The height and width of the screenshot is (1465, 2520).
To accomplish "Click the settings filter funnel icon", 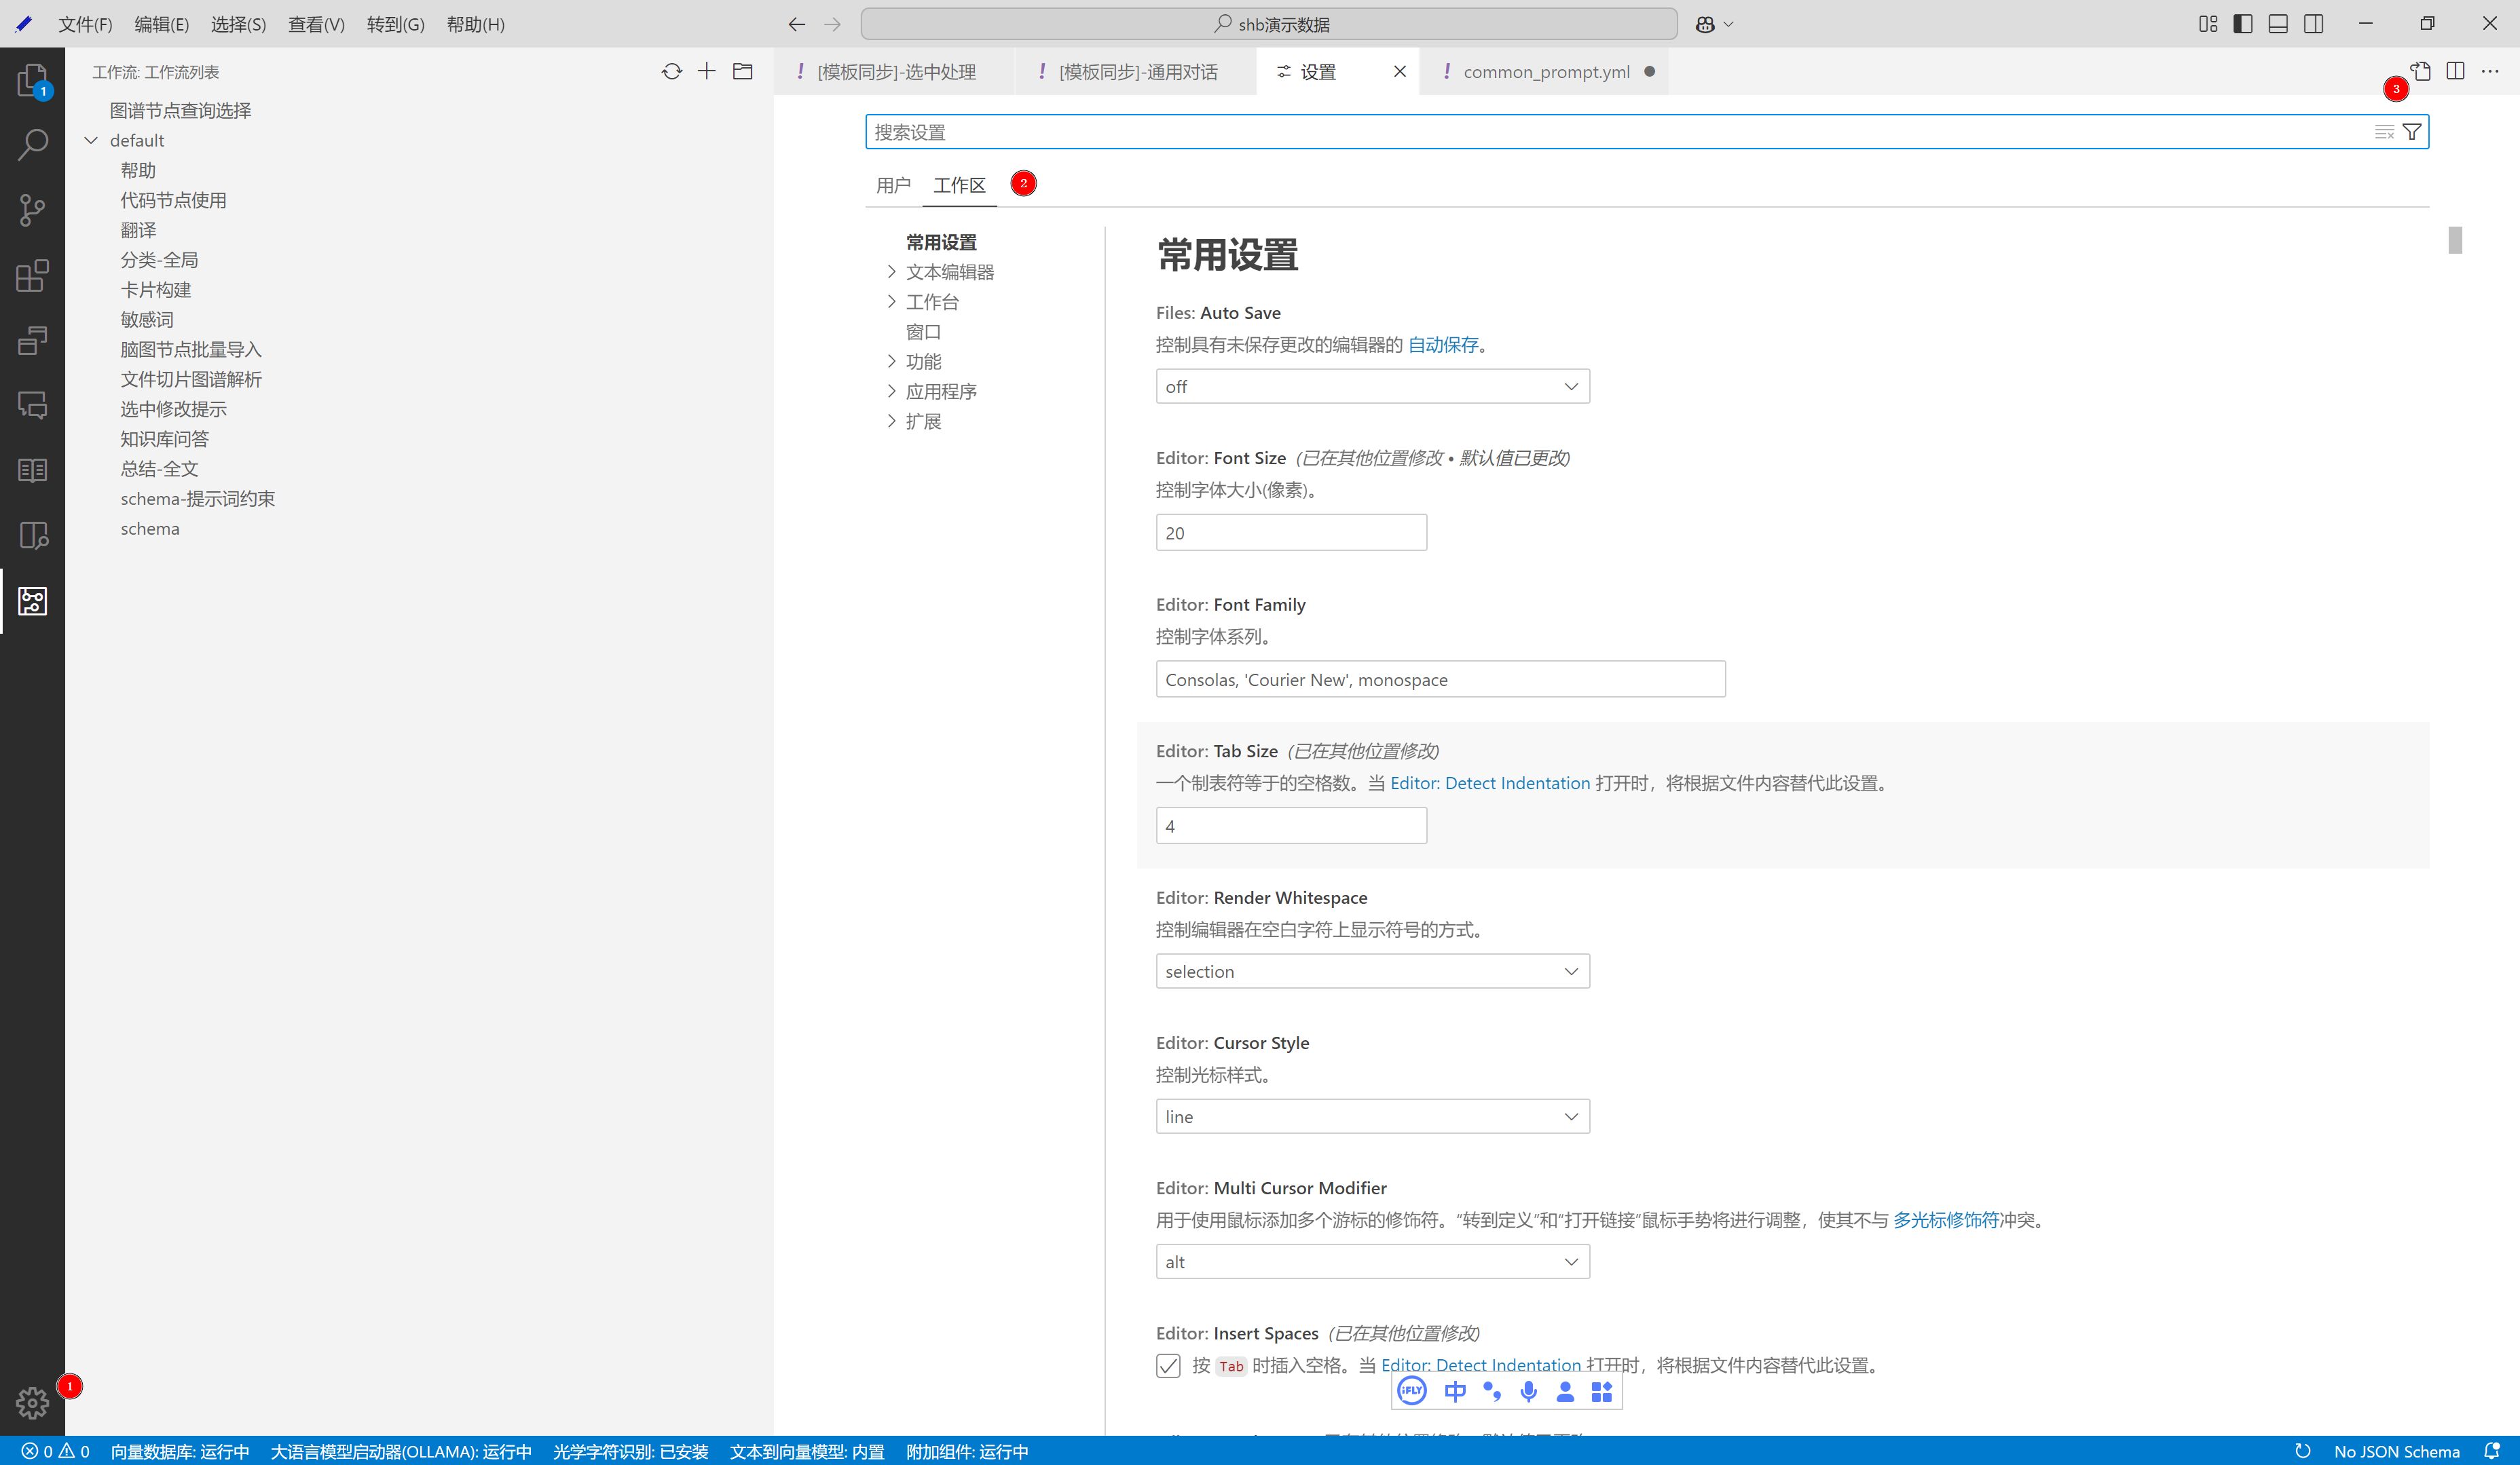I will (x=2412, y=132).
